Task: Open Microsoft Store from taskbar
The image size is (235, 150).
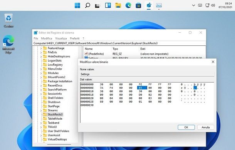Action: tap(138, 5)
